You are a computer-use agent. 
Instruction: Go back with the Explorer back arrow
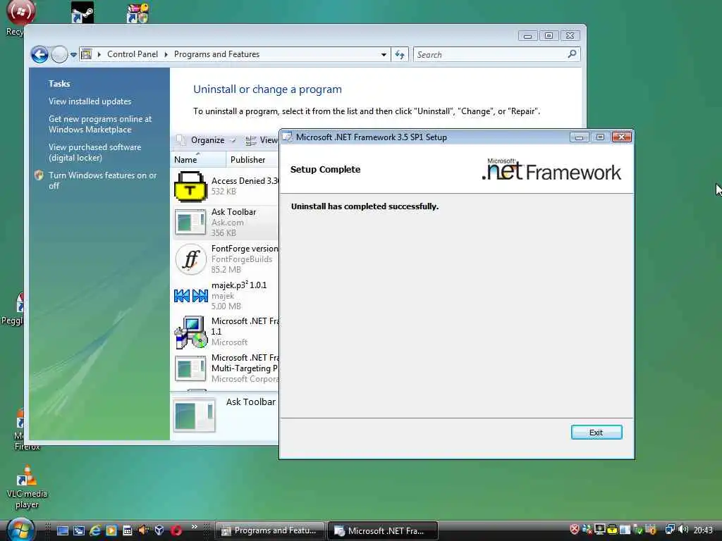[39, 54]
